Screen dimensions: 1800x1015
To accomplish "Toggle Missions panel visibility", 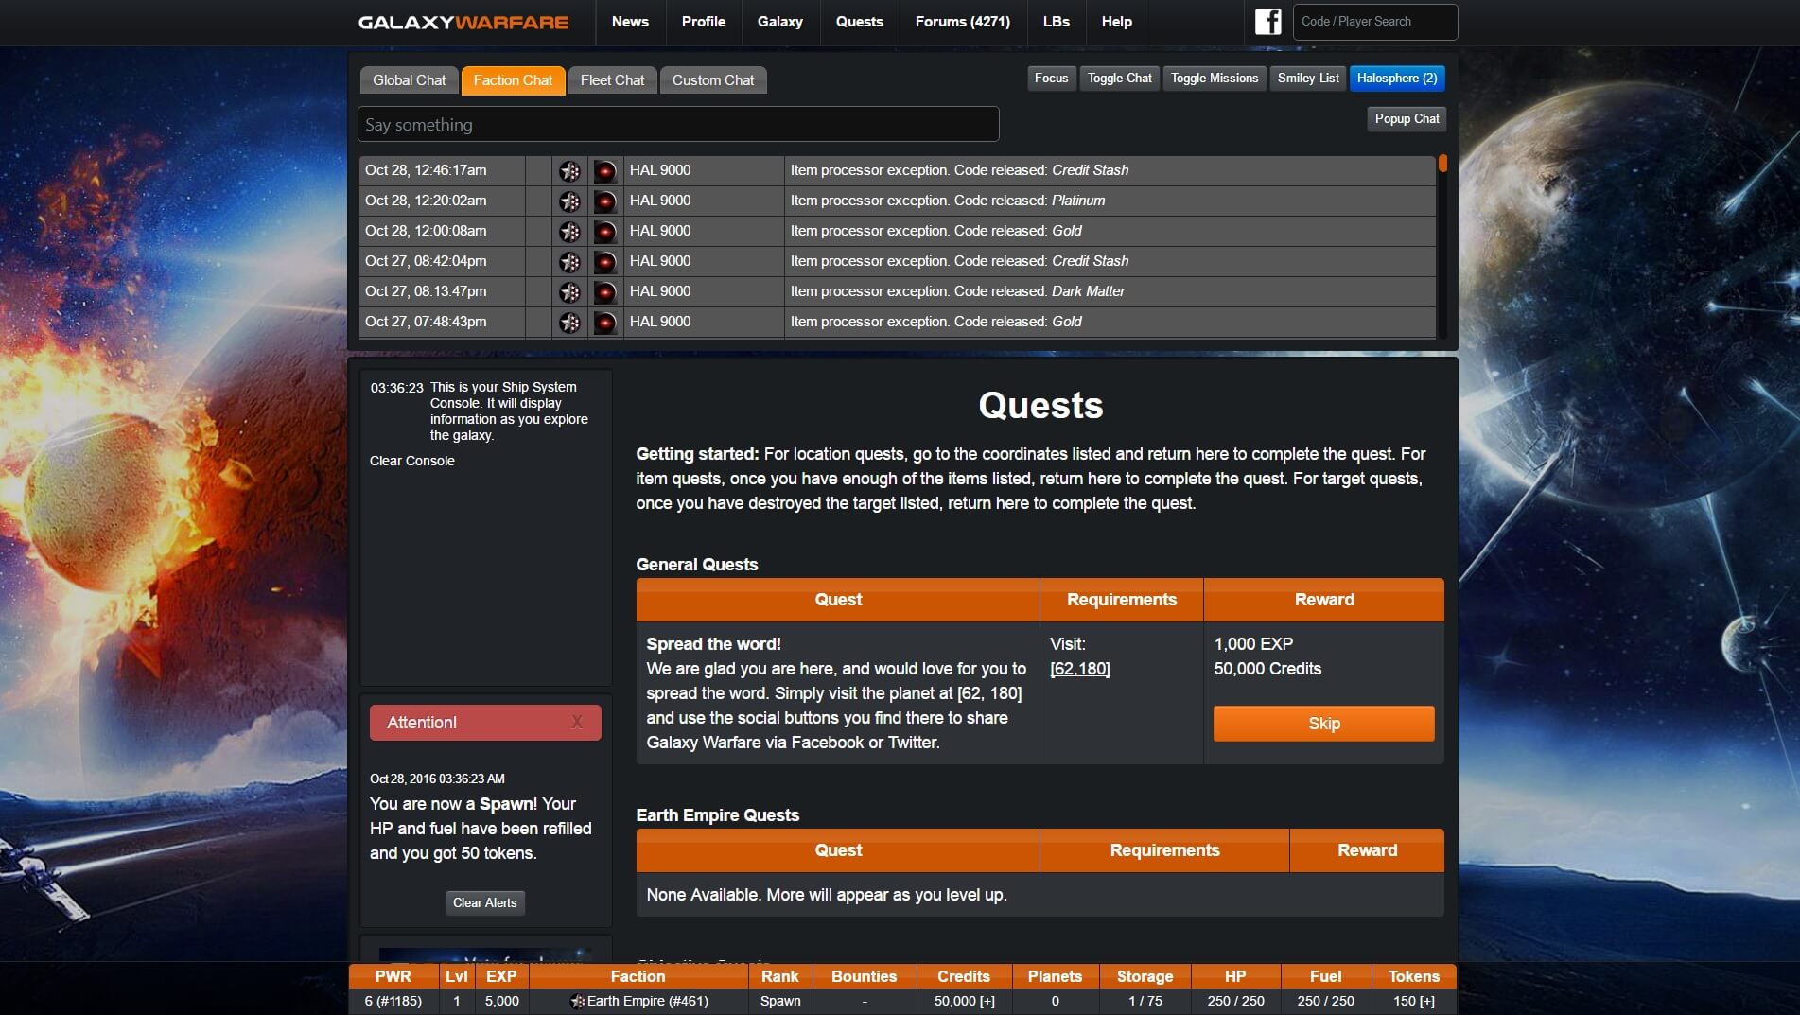I will tap(1214, 79).
